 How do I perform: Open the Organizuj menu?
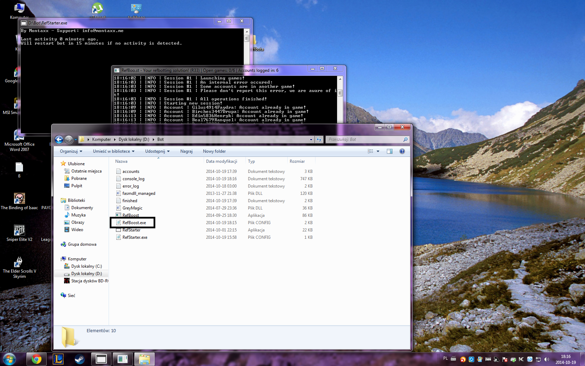click(71, 151)
